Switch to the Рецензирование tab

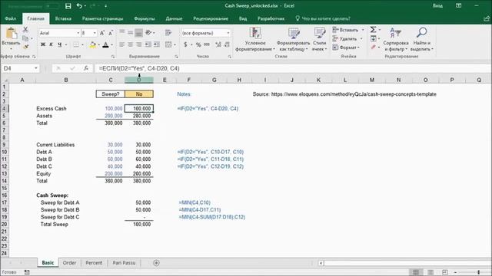(211, 18)
